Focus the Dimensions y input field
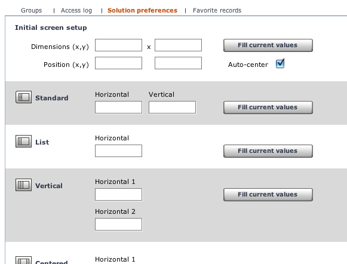The height and width of the screenshot is (264, 347). [x=178, y=45]
